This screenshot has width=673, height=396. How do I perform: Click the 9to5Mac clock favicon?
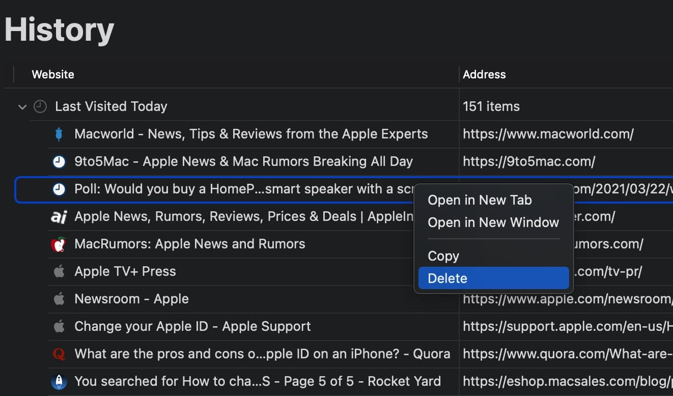(x=59, y=162)
